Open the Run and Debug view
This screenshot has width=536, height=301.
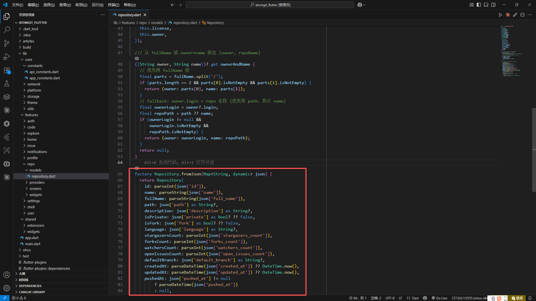point(7,57)
